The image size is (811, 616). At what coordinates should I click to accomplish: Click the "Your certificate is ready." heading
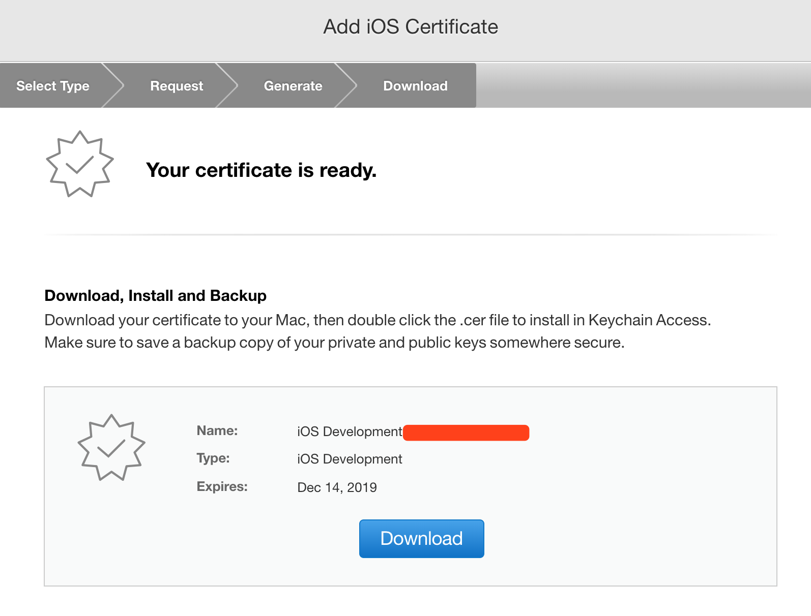click(261, 170)
